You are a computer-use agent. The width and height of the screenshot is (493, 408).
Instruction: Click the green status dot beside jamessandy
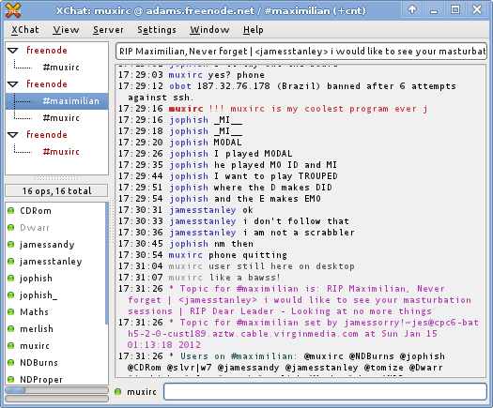tap(11, 245)
